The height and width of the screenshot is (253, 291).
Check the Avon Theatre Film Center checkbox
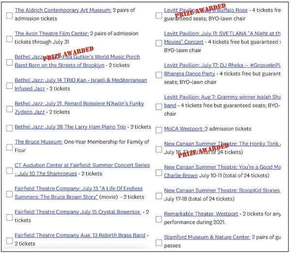(x=10, y=39)
